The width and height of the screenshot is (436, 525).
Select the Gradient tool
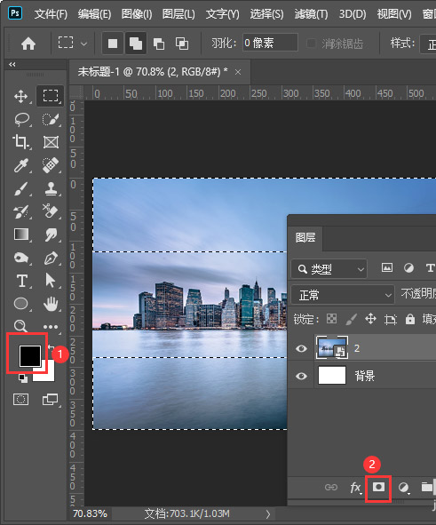click(21, 235)
